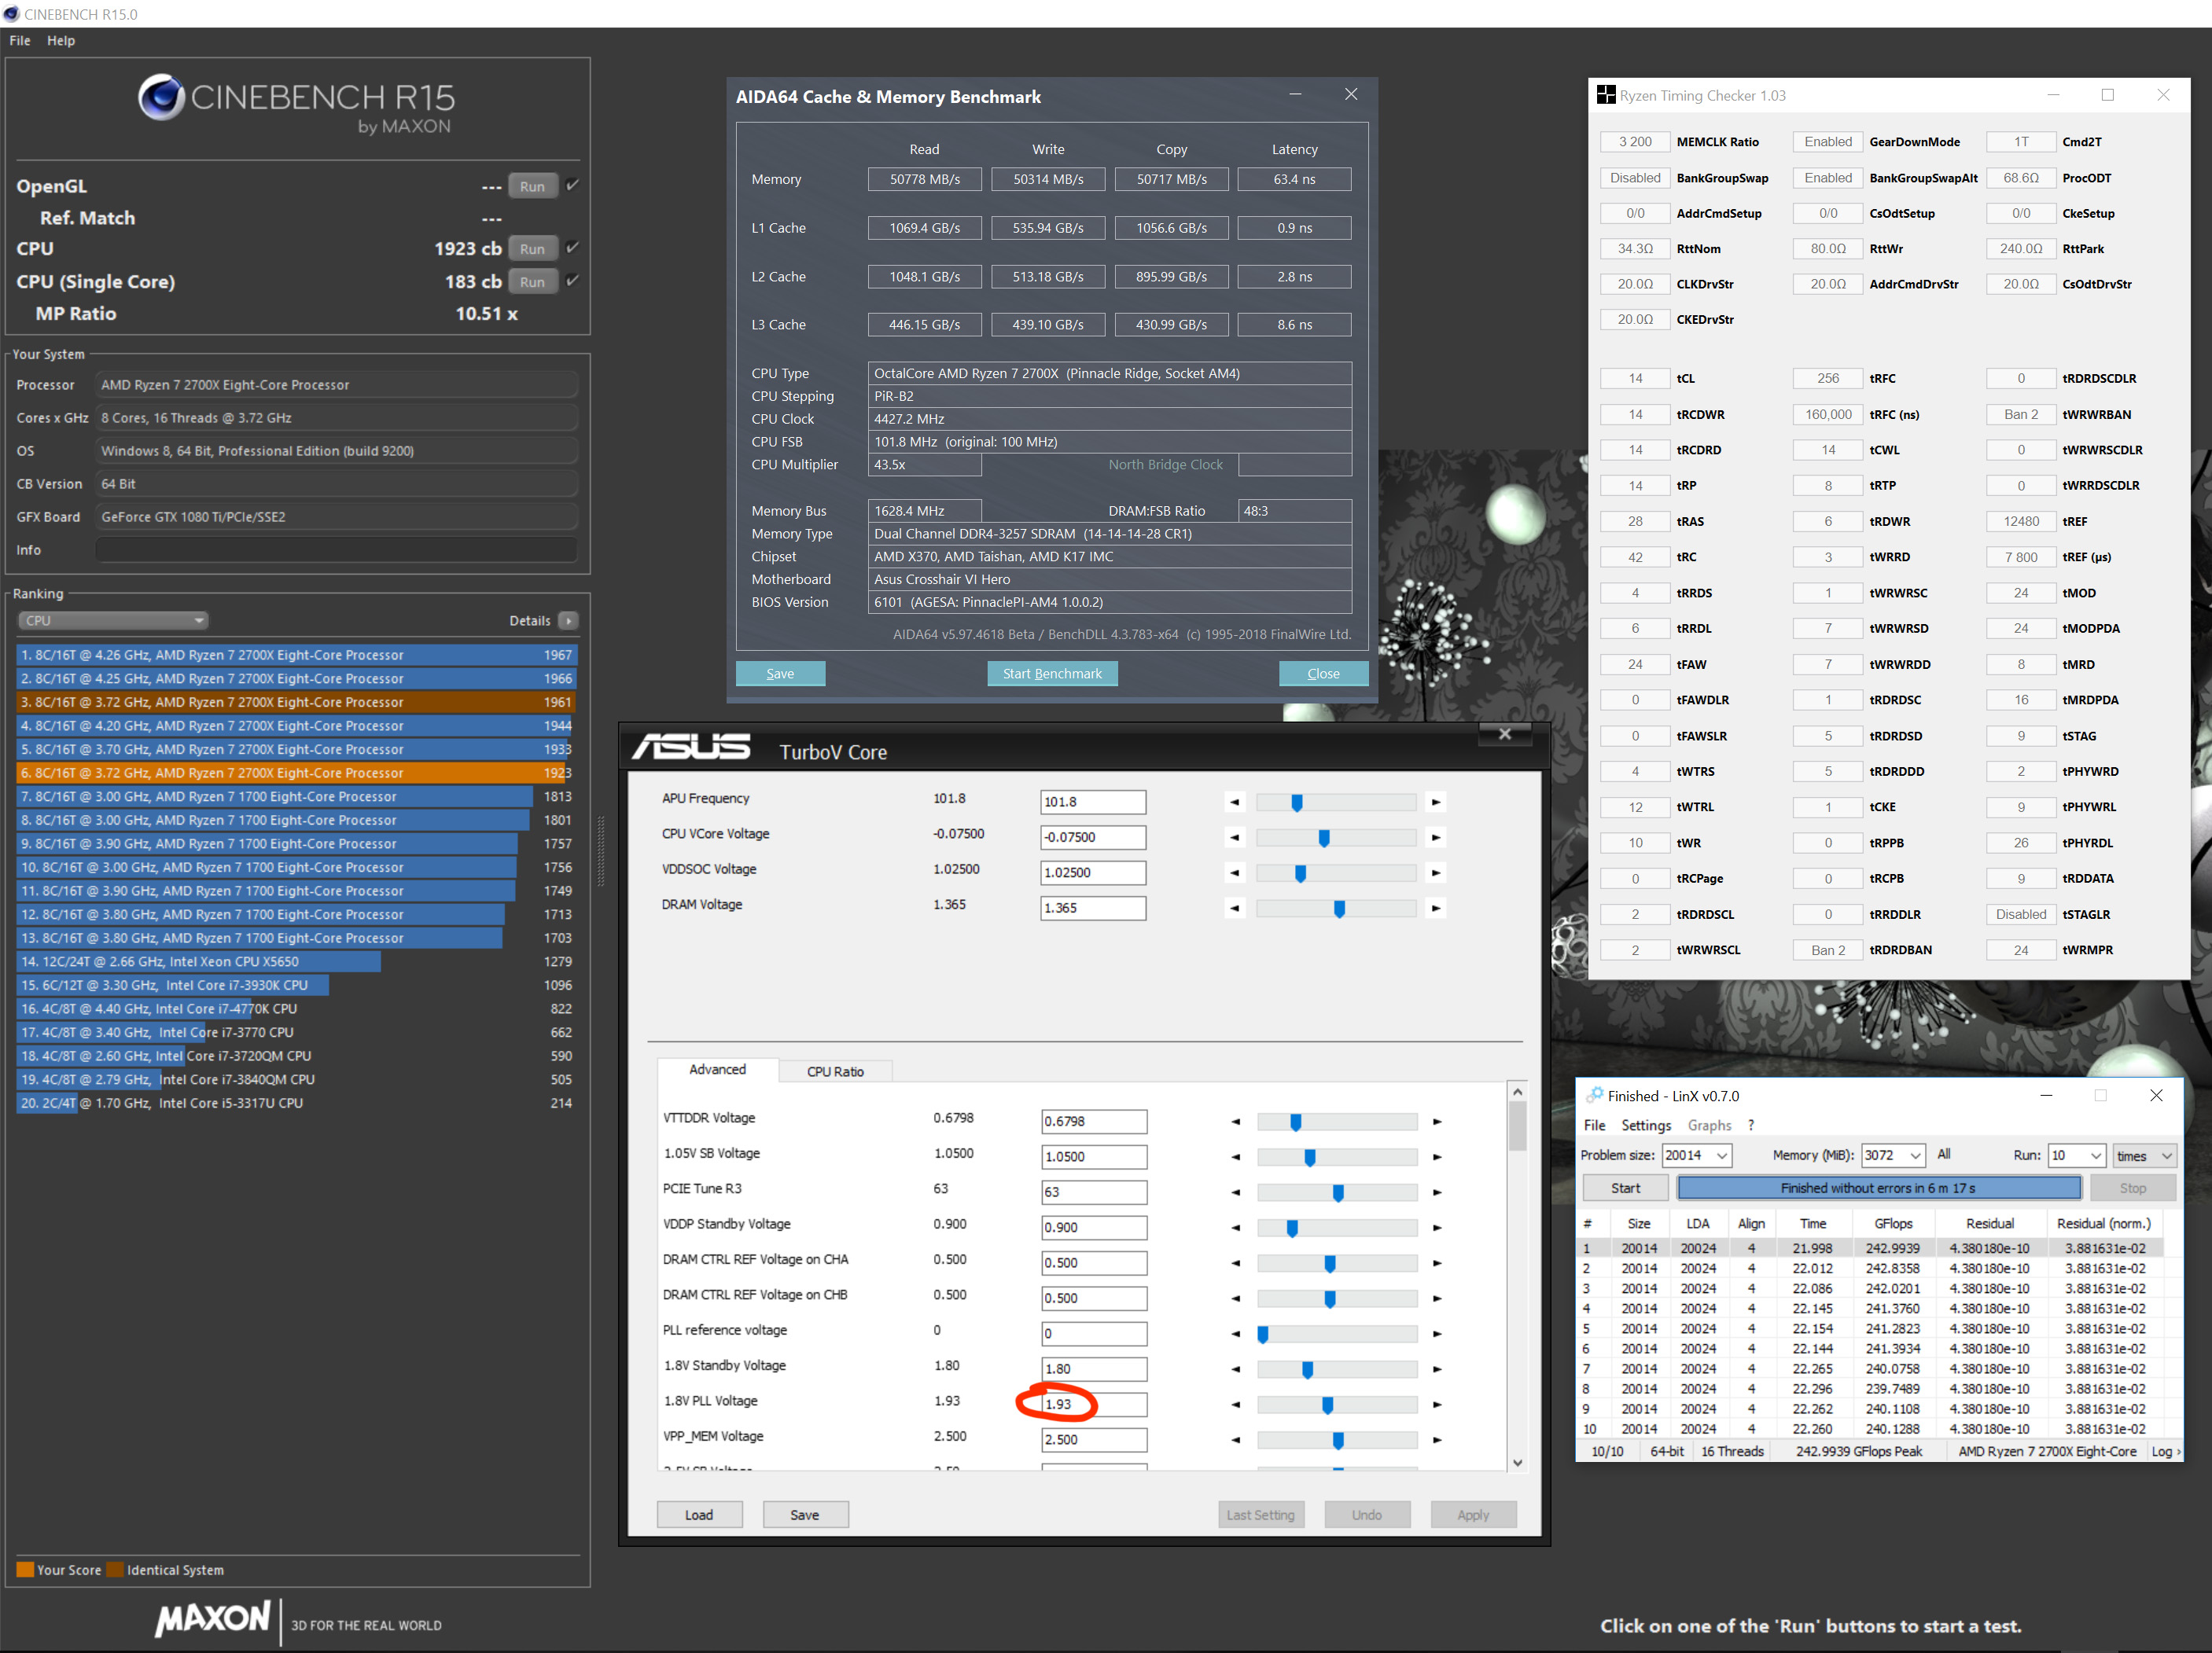This screenshot has height=1653, width=2212.
Task: Open the Problem size dropdown in LinX
Action: 1722,1155
